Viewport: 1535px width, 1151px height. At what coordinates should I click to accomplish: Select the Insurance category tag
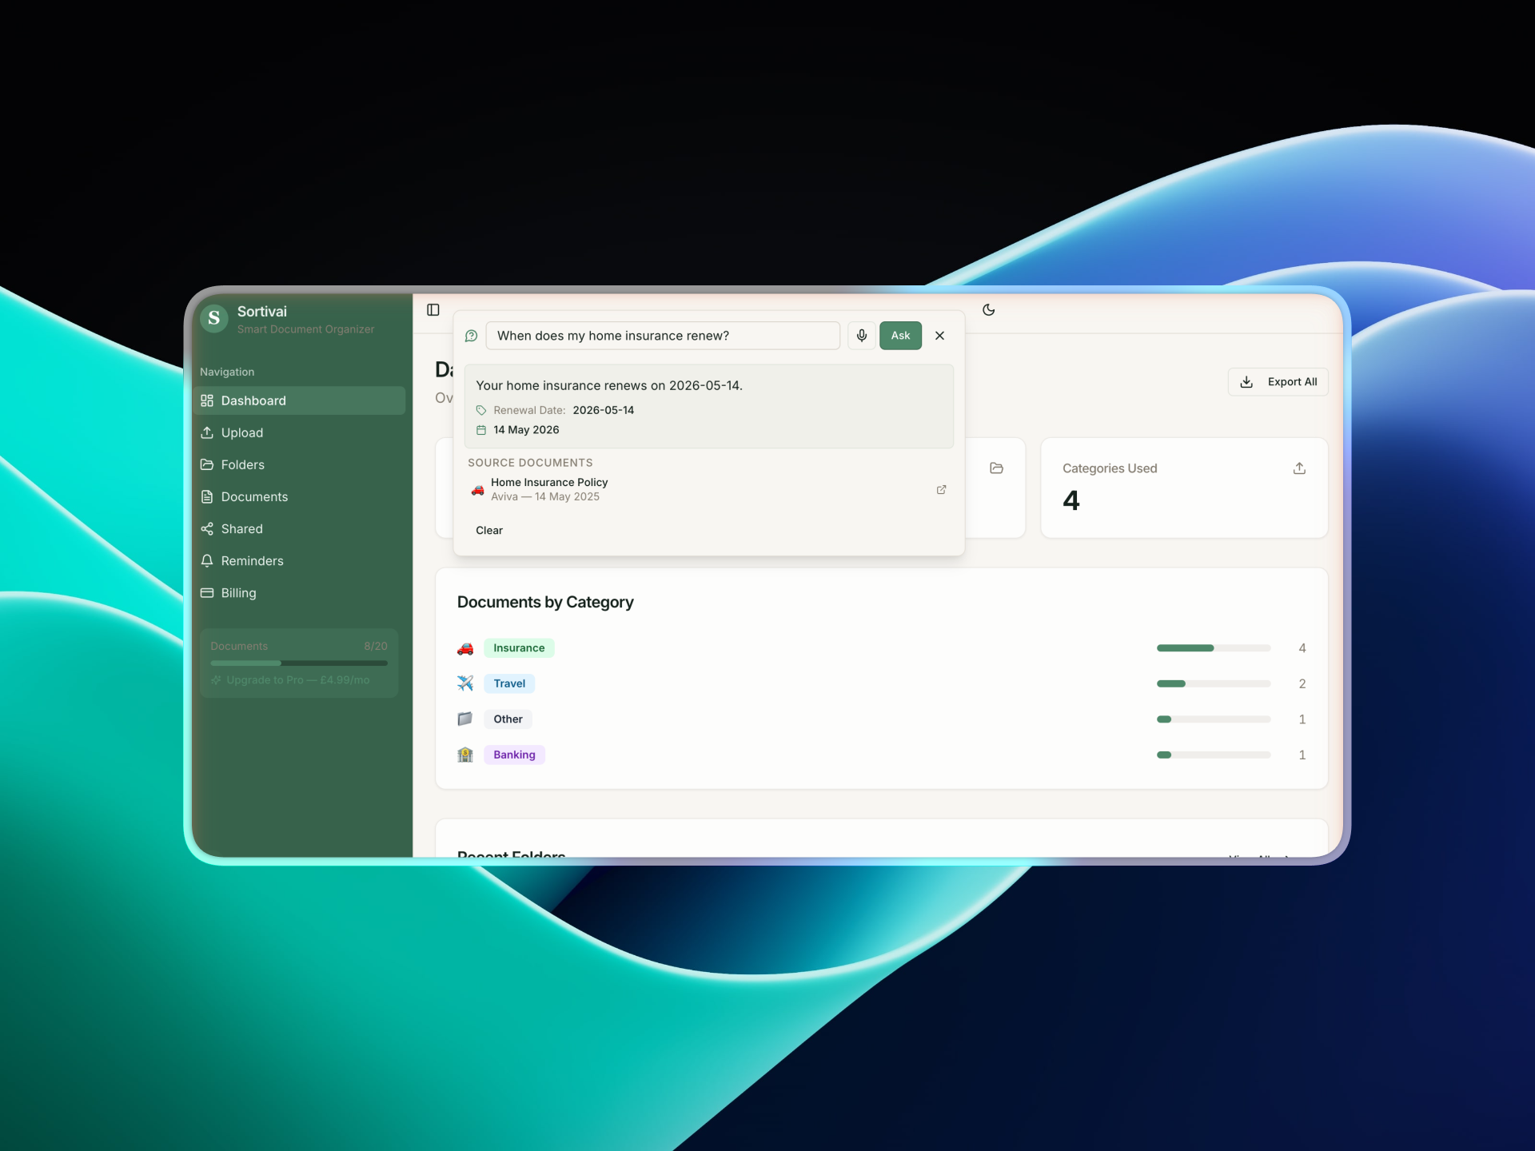(x=519, y=648)
